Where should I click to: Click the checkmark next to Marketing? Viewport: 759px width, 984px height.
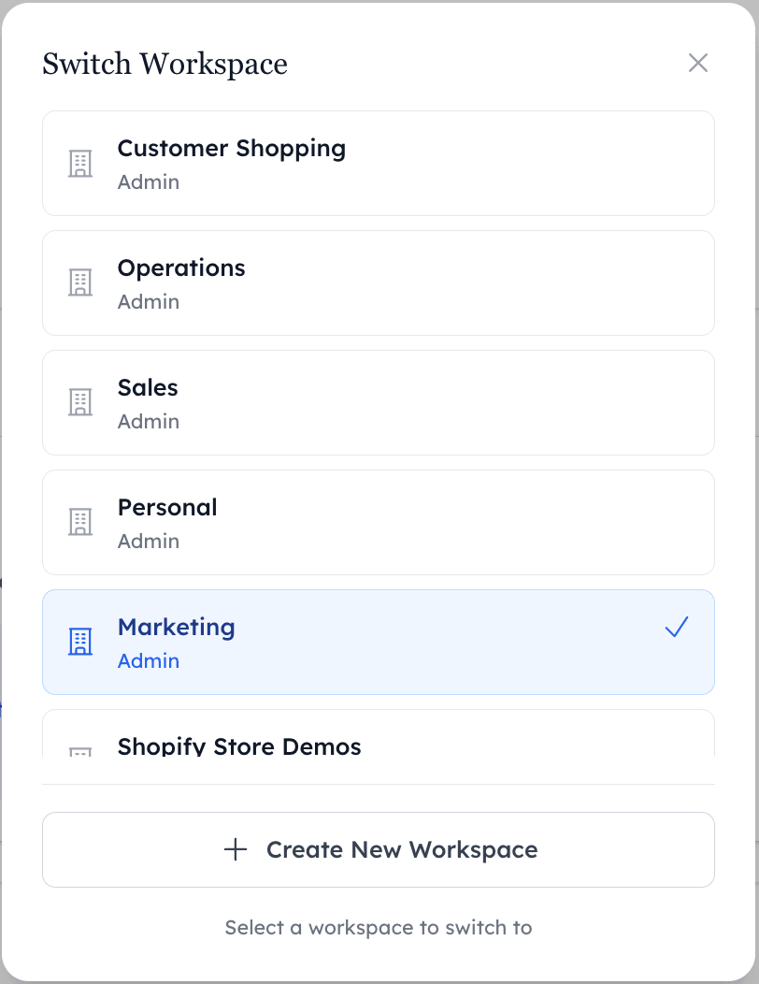click(x=676, y=628)
